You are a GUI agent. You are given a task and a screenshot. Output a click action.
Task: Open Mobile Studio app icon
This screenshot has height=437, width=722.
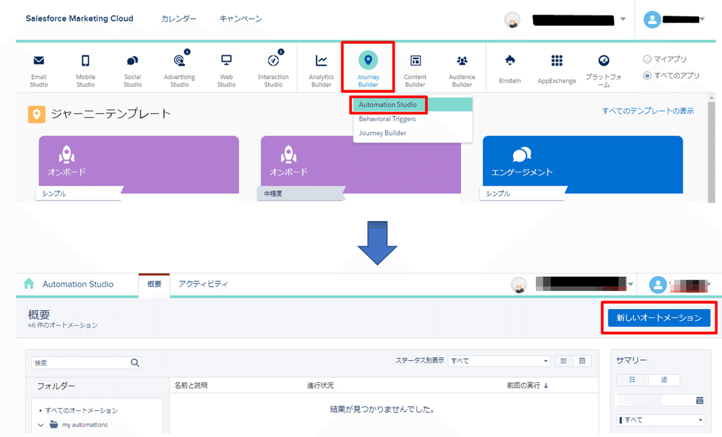[85, 61]
